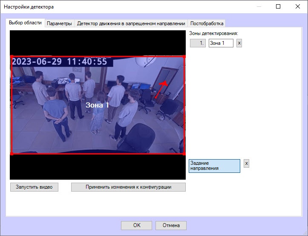Viewport: 308px width, 236px height.
Task: Click Применить изменения к конфигурации
Action: click(128, 187)
